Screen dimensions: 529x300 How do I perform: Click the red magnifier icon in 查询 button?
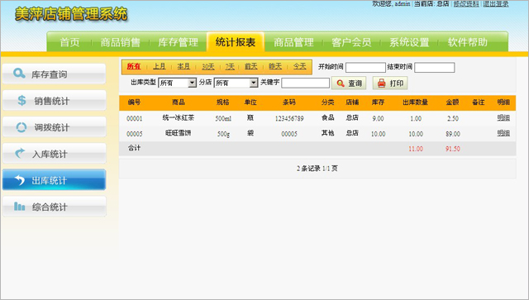341,83
